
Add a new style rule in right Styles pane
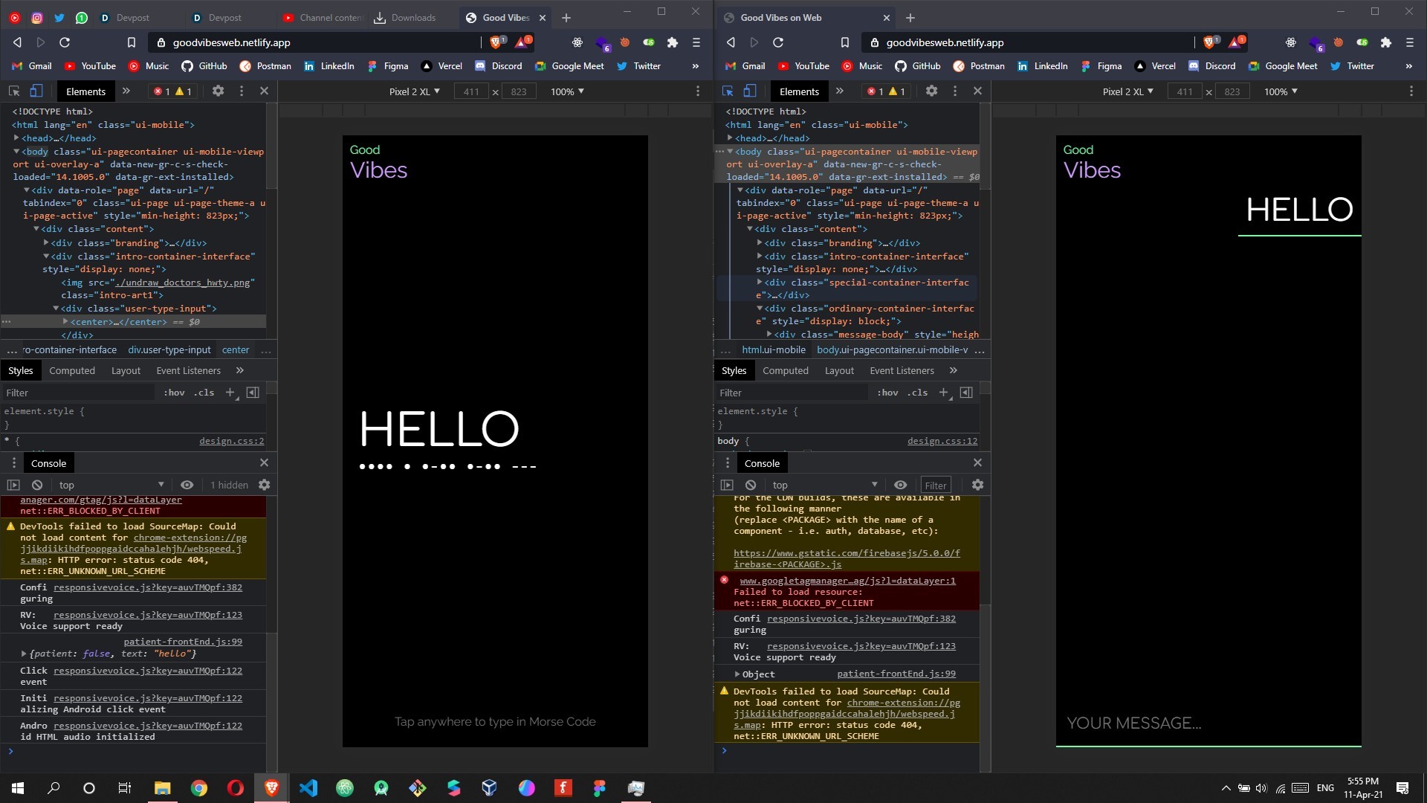943,393
